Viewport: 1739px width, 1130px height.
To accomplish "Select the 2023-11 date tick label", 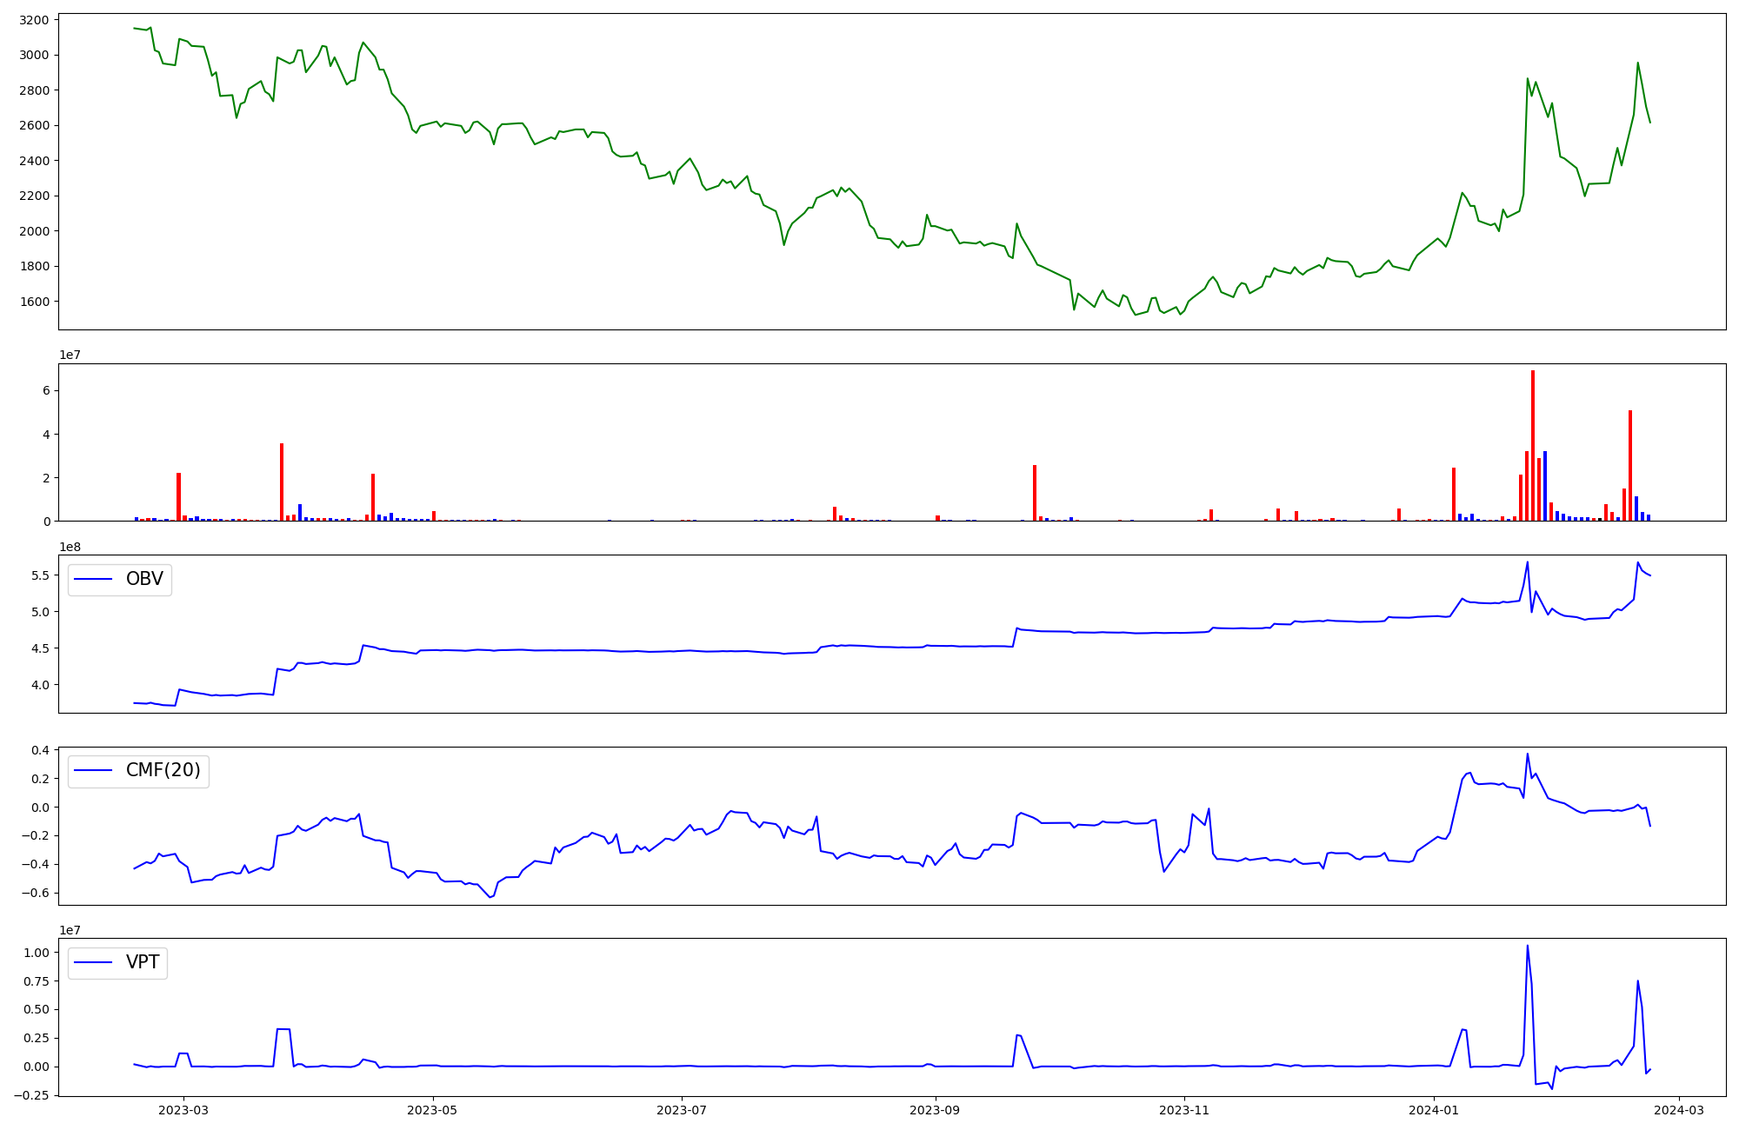I will coord(1184,1110).
